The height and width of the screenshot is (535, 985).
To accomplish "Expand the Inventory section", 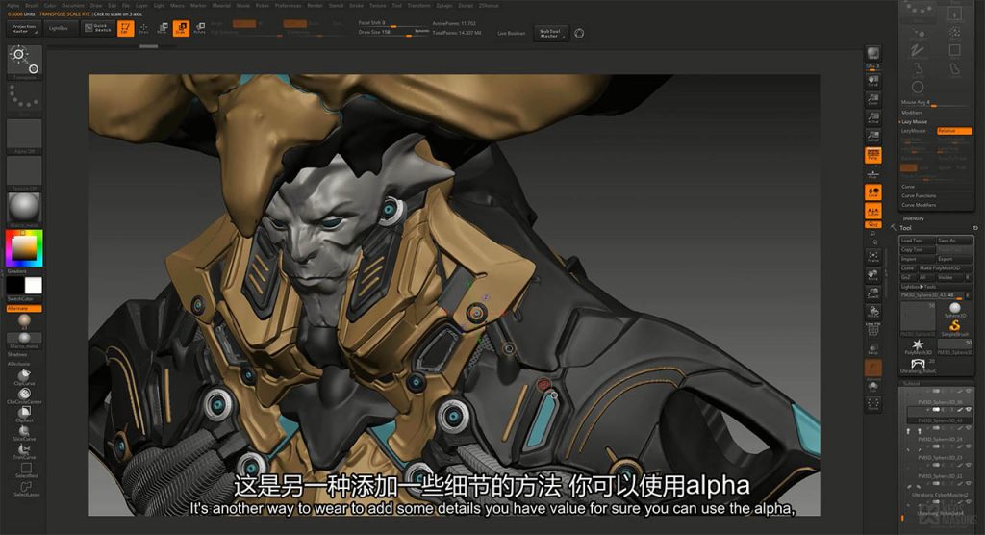I will tap(914, 218).
